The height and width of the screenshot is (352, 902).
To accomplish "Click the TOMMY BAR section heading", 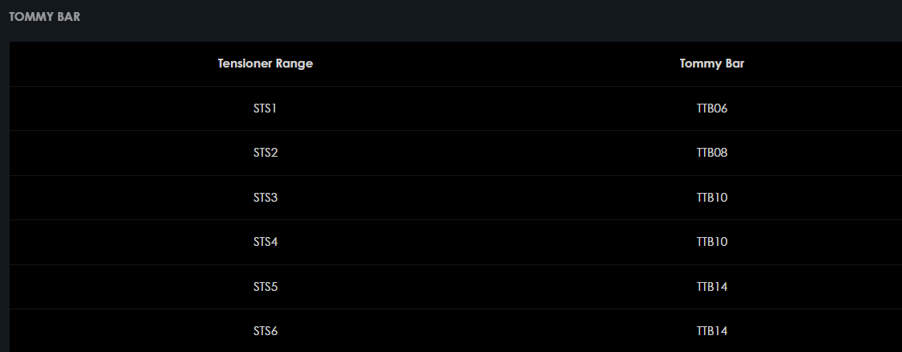I will pyautogui.click(x=44, y=15).
